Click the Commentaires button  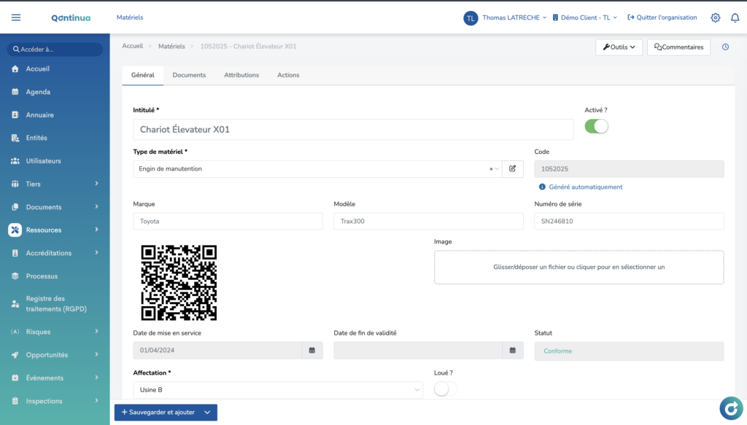678,47
